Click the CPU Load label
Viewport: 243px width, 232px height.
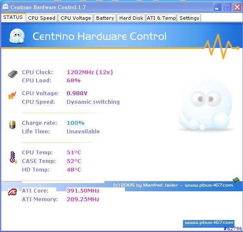pos(36,81)
